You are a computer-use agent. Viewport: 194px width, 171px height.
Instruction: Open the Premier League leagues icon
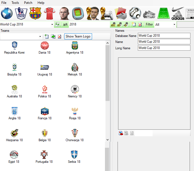[21, 13]
